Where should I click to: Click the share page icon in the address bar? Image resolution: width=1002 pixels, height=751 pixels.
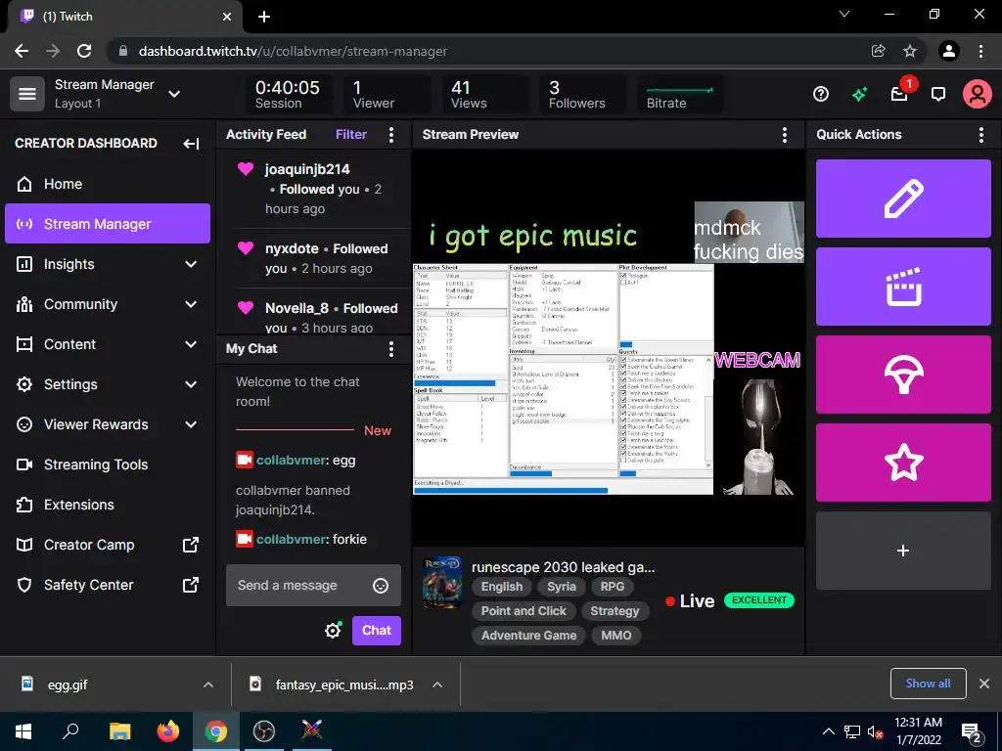coord(878,51)
